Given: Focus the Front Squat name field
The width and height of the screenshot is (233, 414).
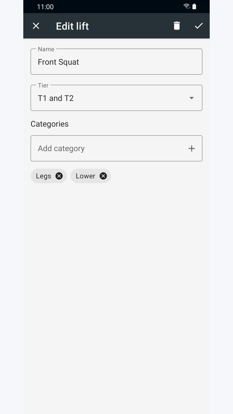Looking at the screenshot, I should [116, 62].
